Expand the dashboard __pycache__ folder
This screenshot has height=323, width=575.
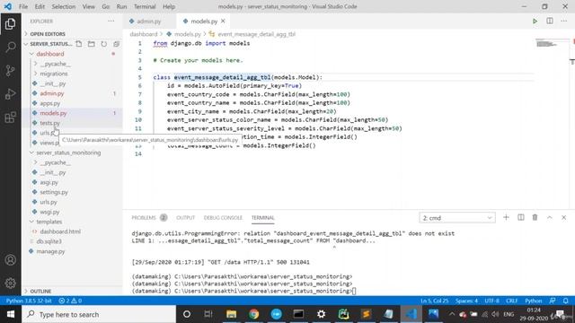point(55,64)
